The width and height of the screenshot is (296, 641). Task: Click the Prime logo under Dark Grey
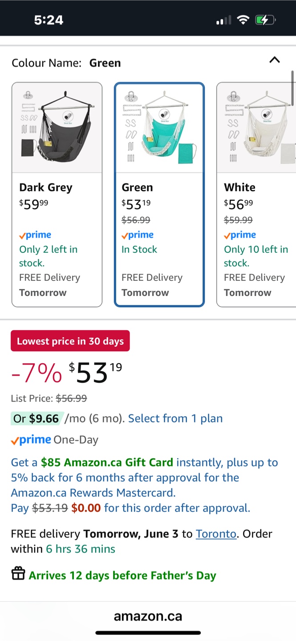35,235
